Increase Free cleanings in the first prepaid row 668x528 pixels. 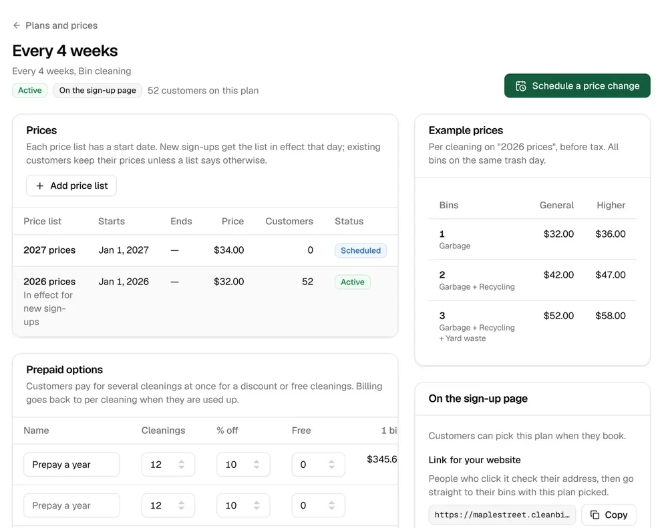331,461
